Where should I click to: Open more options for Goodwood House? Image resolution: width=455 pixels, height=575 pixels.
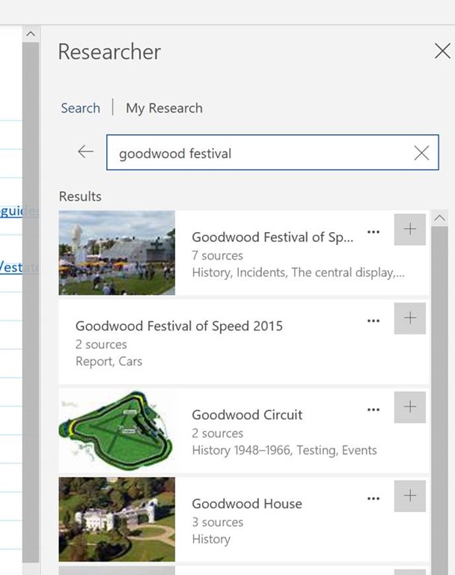pos(373,499)
